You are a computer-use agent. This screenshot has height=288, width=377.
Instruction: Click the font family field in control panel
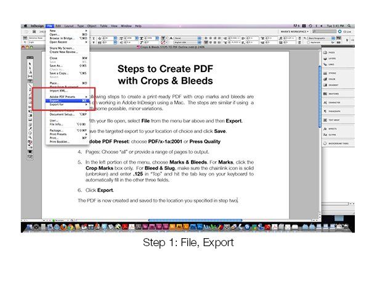point(36,38)
